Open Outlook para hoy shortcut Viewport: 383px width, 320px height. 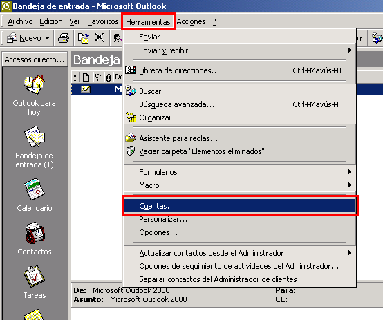point(34,95)
